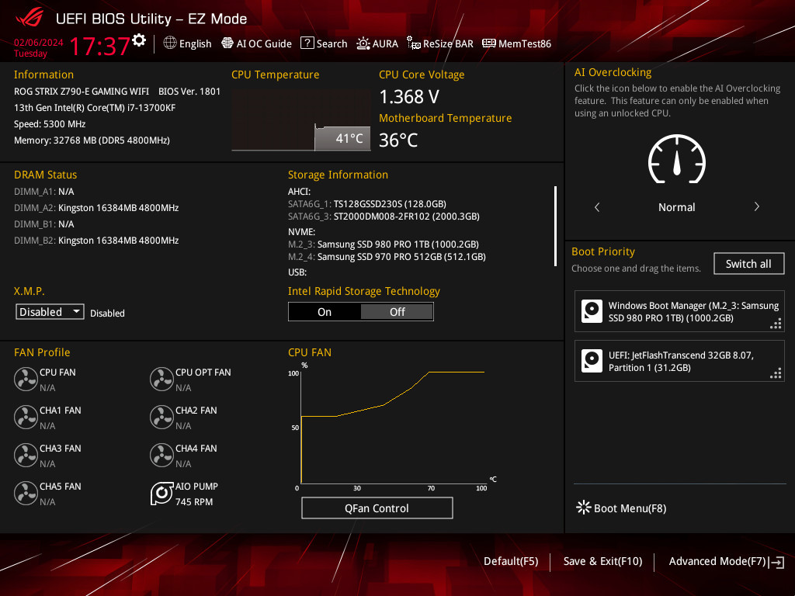
Task: Open the AURA lighting settings
Action: (x=377, y=43)
